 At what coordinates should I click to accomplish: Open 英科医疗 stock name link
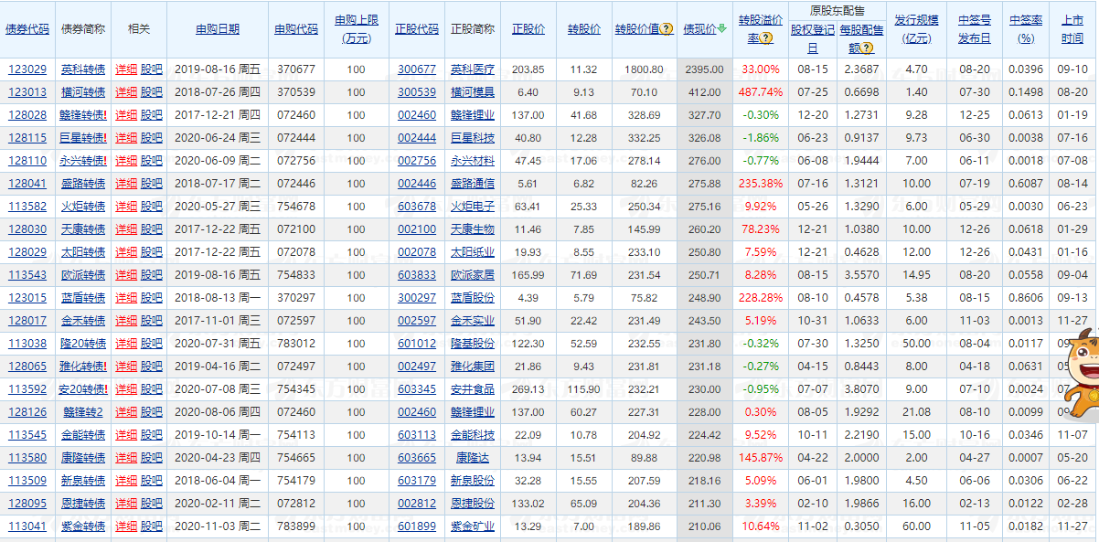(x=473, y=69)
